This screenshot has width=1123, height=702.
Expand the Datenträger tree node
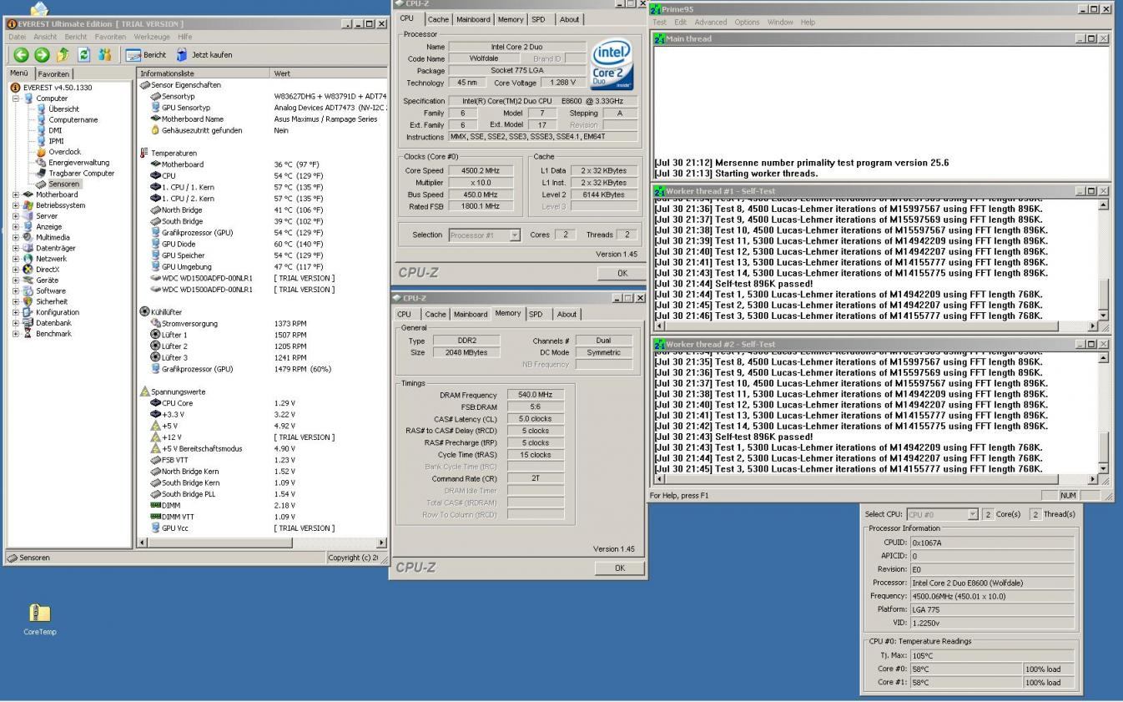pos(16,248)
